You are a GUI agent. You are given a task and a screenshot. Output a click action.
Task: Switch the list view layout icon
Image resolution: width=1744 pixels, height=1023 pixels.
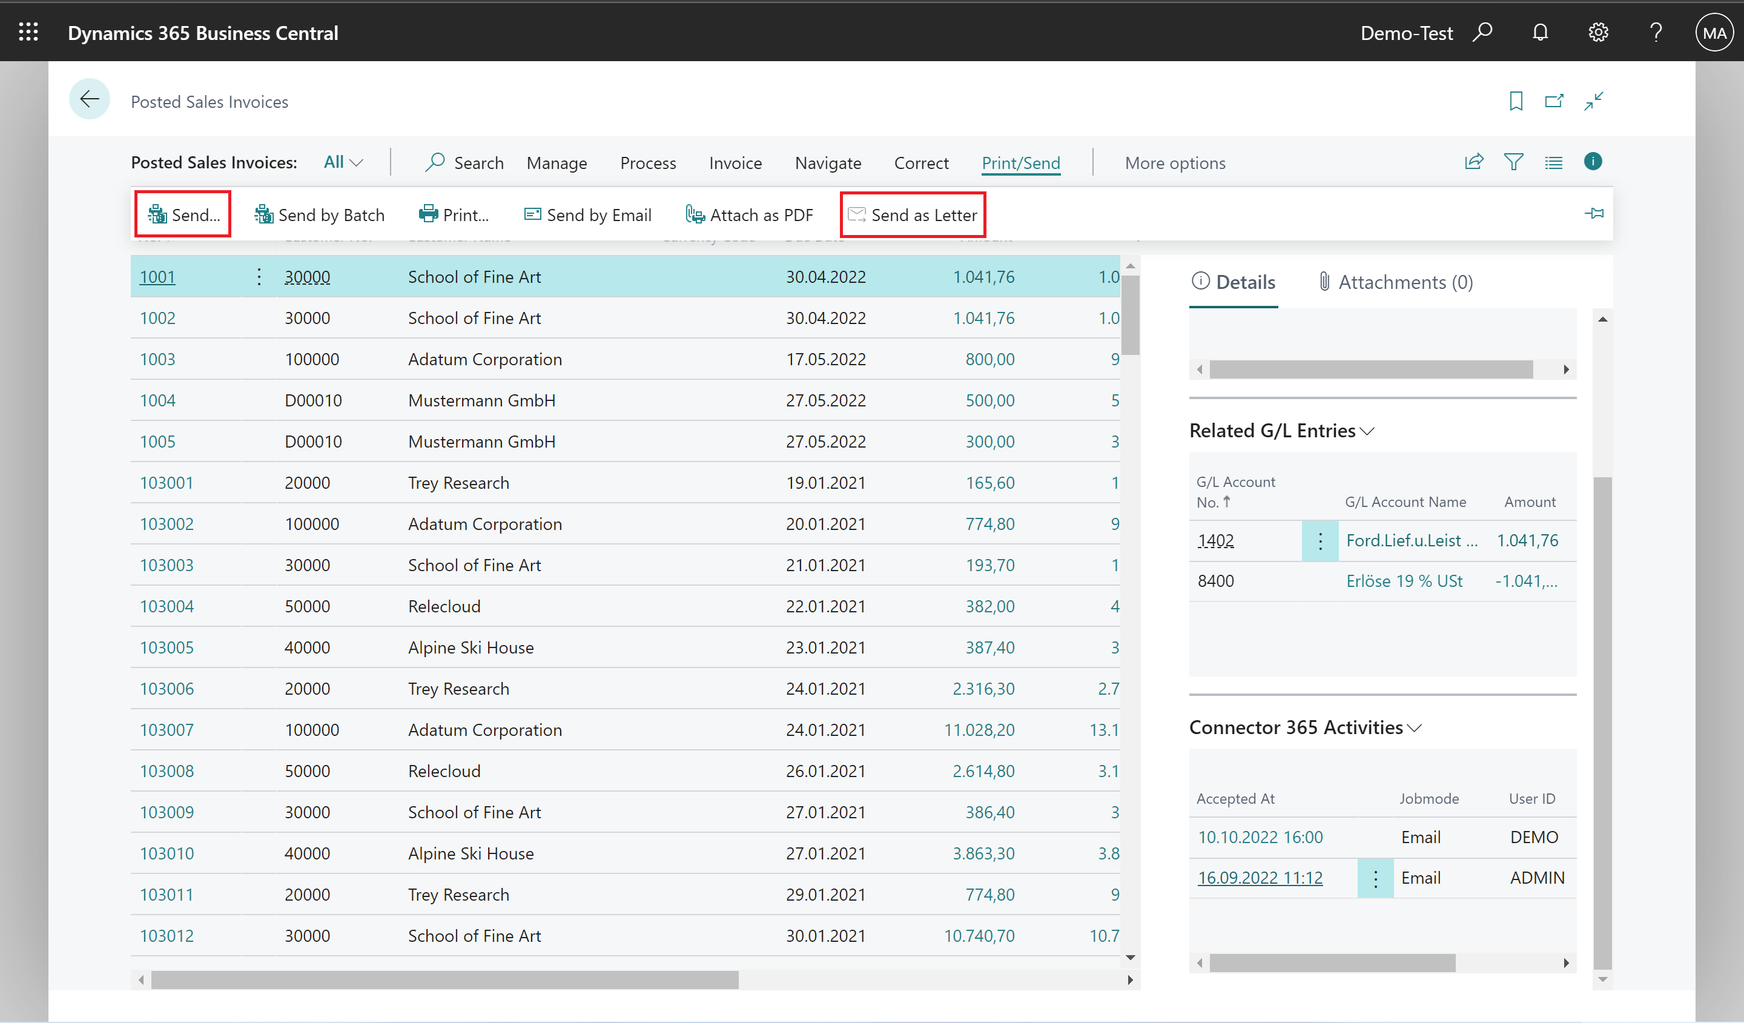point(1554,163)
